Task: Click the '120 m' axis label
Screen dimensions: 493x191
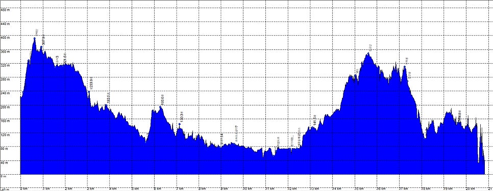Action: click(5, 134)
